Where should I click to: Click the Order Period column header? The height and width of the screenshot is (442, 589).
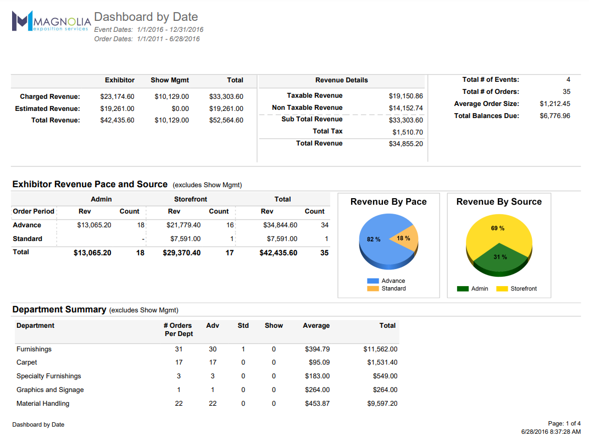pyautogui.click(x=34, y=211)
